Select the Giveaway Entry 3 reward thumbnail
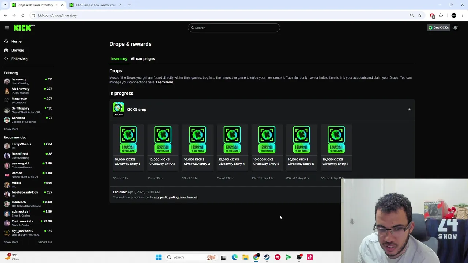Screen dimensions: 468x263 pyautogui.click(x=197, y=139)
